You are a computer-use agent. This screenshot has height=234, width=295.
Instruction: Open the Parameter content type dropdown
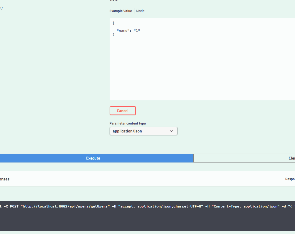click(x=143, y=131)
